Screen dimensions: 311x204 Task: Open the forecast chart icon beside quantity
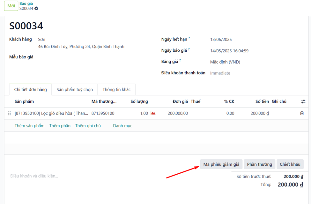[153, 113]
